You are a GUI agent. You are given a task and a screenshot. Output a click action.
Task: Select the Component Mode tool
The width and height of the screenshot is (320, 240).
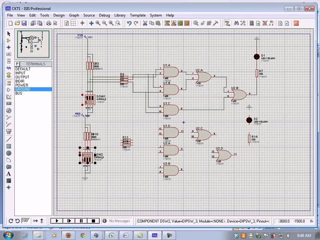(x=9, y=41)
